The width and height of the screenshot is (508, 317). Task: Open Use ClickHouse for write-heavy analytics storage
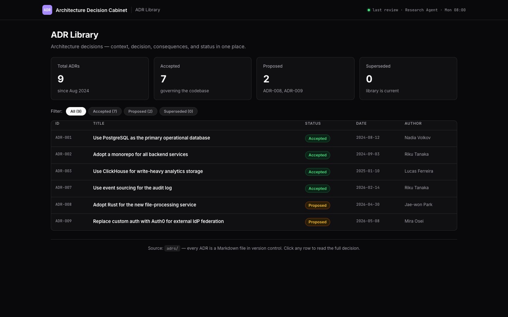(x=148, y=171)
